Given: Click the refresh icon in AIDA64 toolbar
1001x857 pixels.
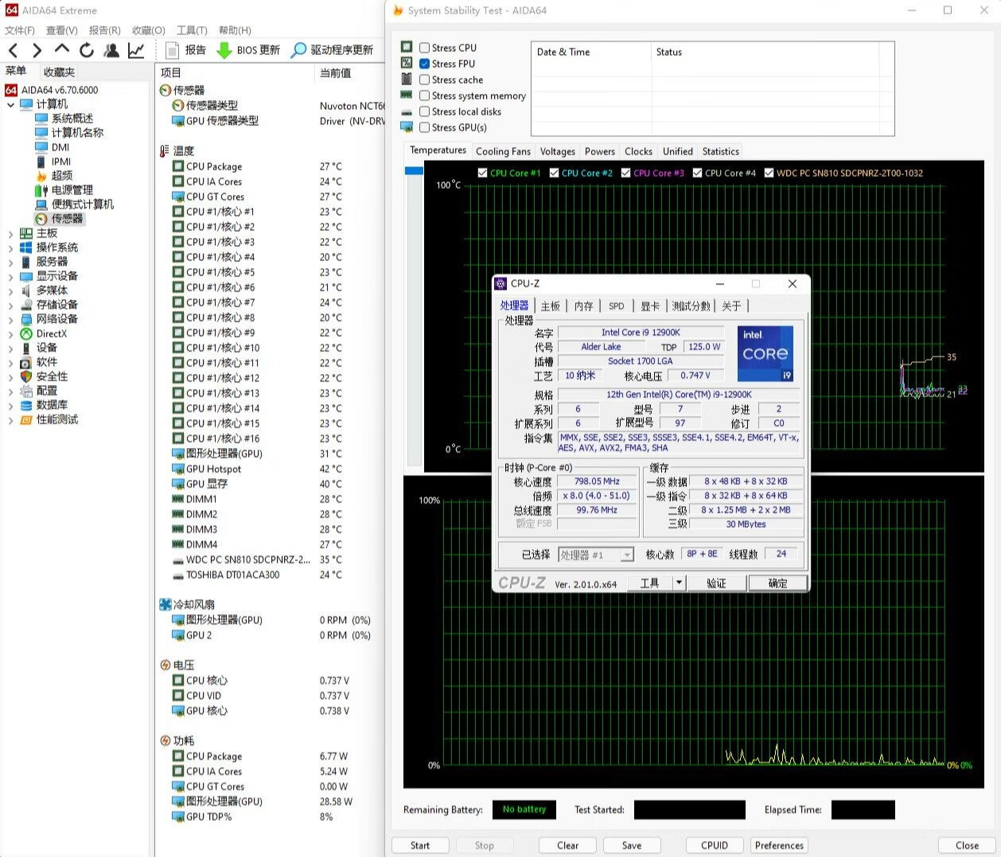Looking at the screenshot, I should coord(87,50).
